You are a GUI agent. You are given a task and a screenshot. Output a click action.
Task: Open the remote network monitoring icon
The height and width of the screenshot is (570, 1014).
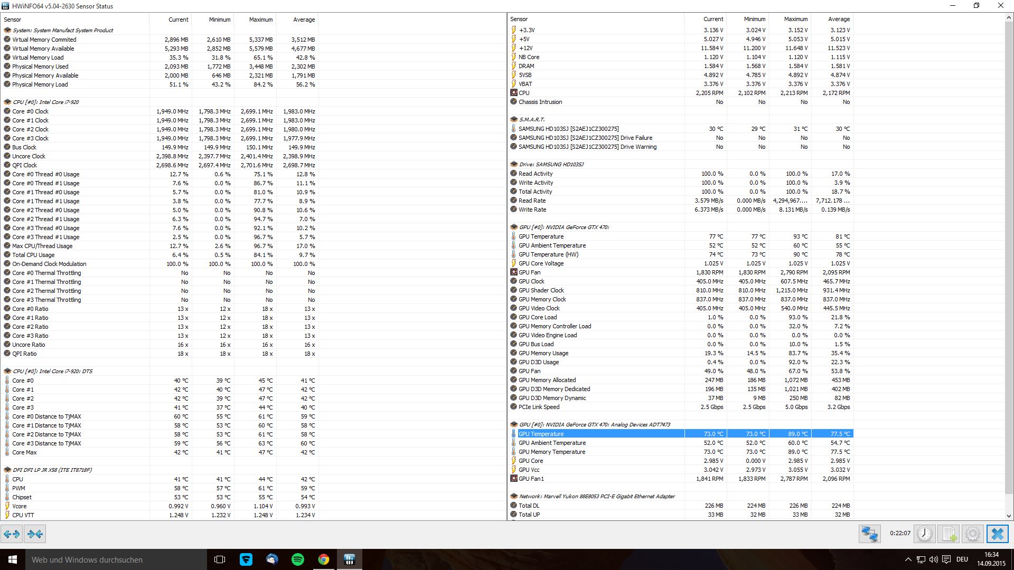click(x=869, y=534)
